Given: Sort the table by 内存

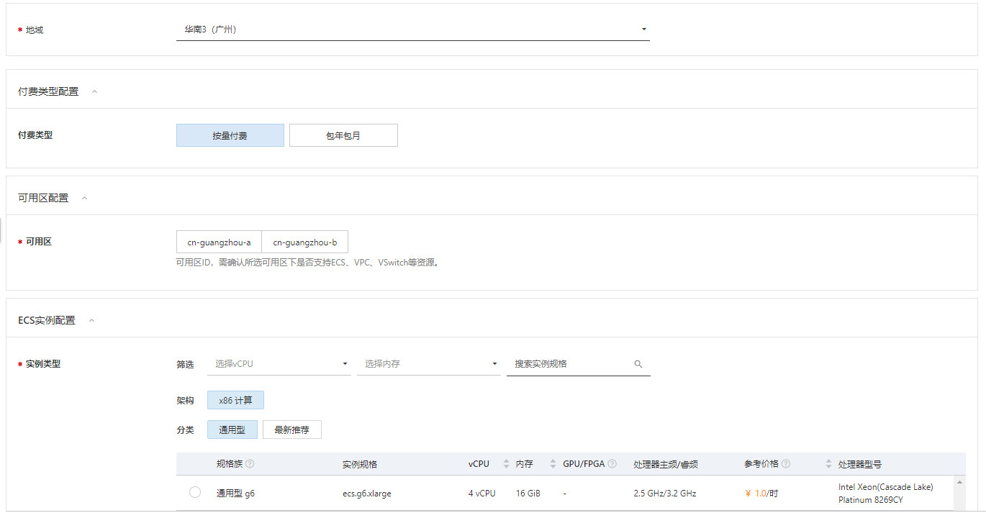Looking at the screenshot, I should [553, 464].
